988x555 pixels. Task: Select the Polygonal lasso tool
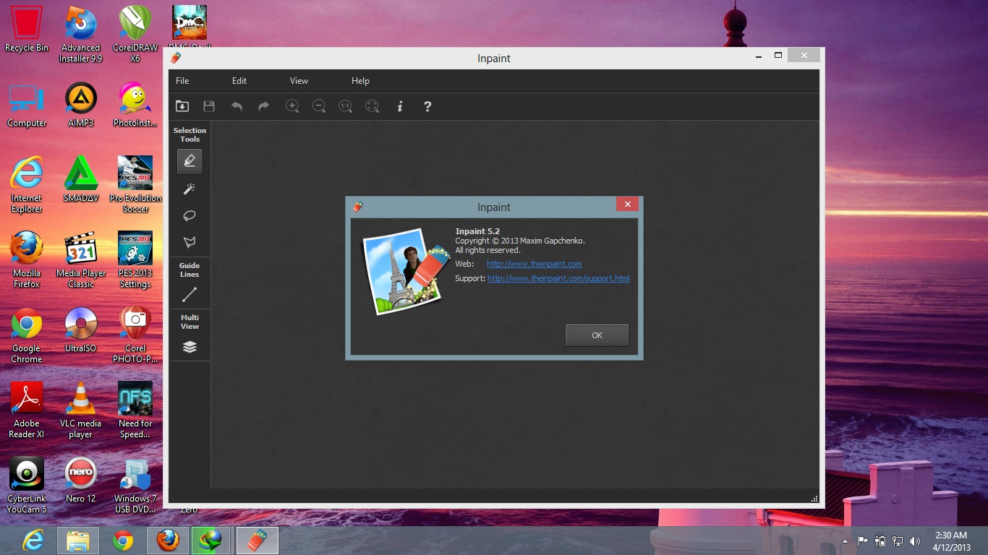189,242
